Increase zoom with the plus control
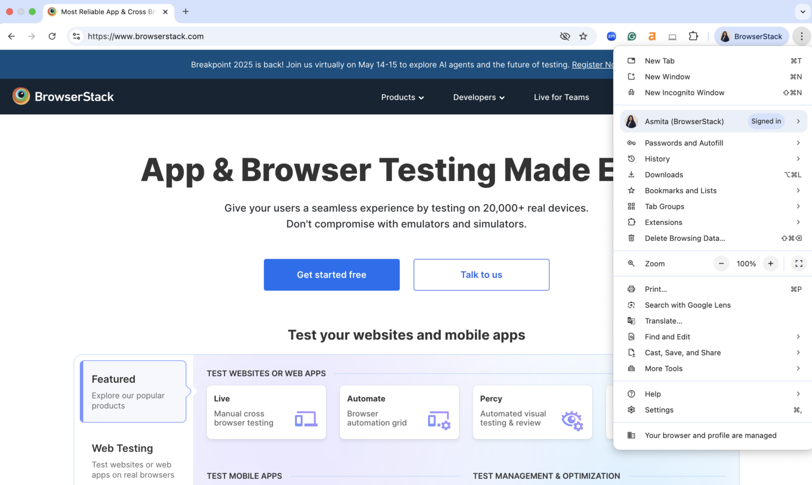This screenshot has height=485, width=812. tap(770, 263)
